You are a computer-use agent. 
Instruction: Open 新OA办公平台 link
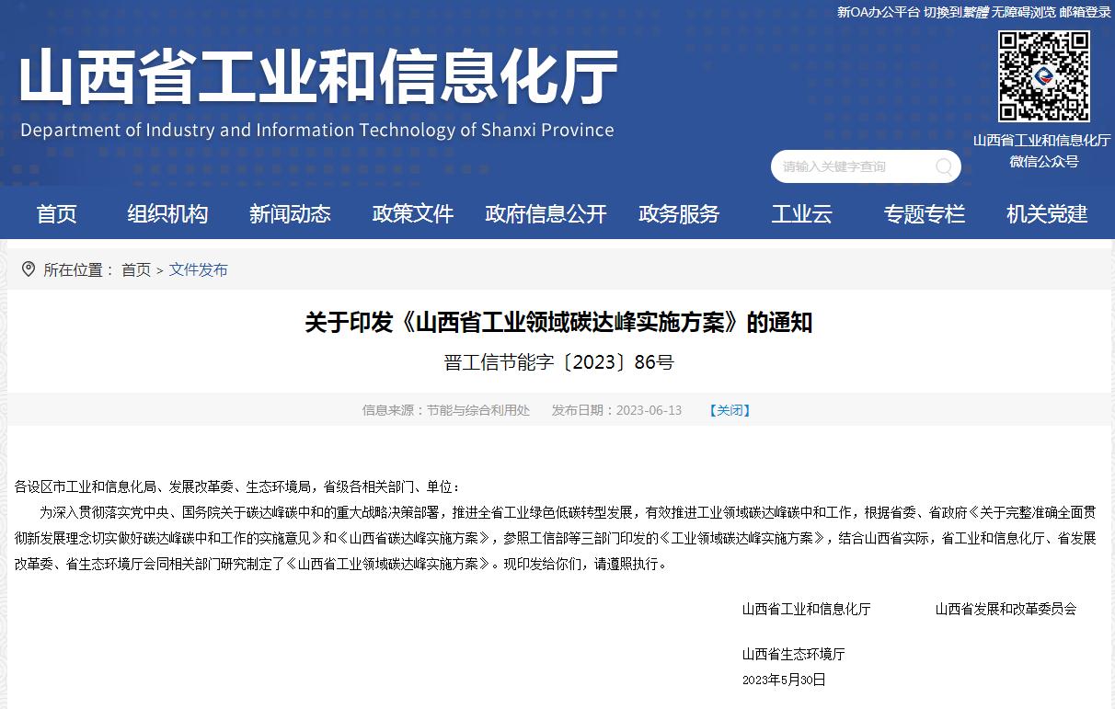tap(879, 12)
